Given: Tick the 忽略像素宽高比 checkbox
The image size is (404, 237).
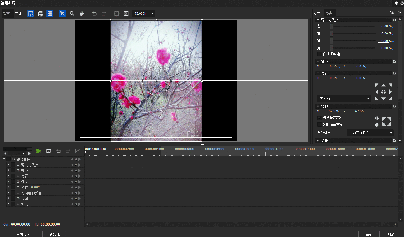Looking at the screenshot, I should (320, 125).
